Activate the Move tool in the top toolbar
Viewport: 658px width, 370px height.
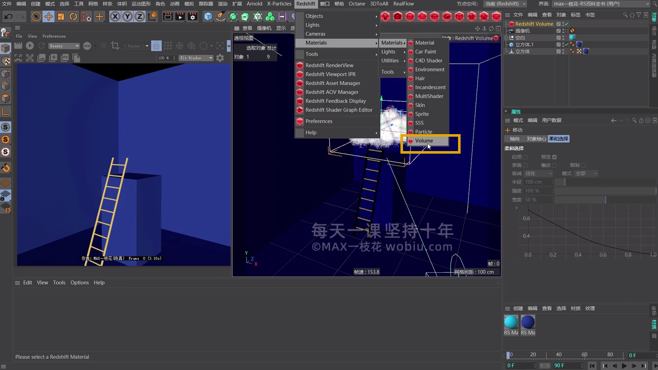click(x=48, y=16)
